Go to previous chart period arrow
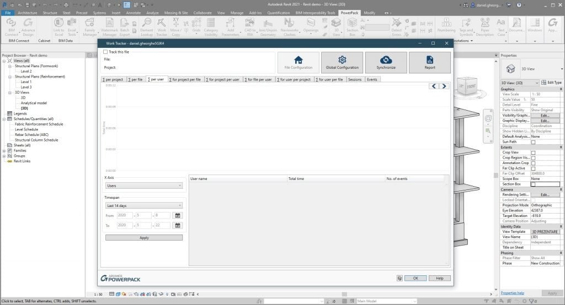This screenshot has width=565, height=305. coord(434,86)
